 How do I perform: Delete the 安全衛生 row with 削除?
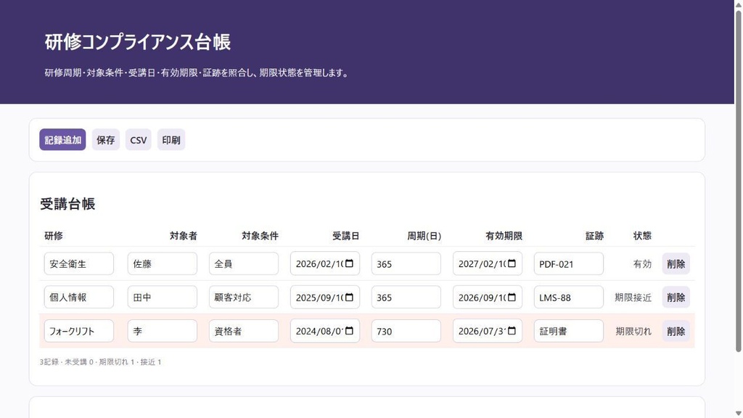tap(676, 264)
